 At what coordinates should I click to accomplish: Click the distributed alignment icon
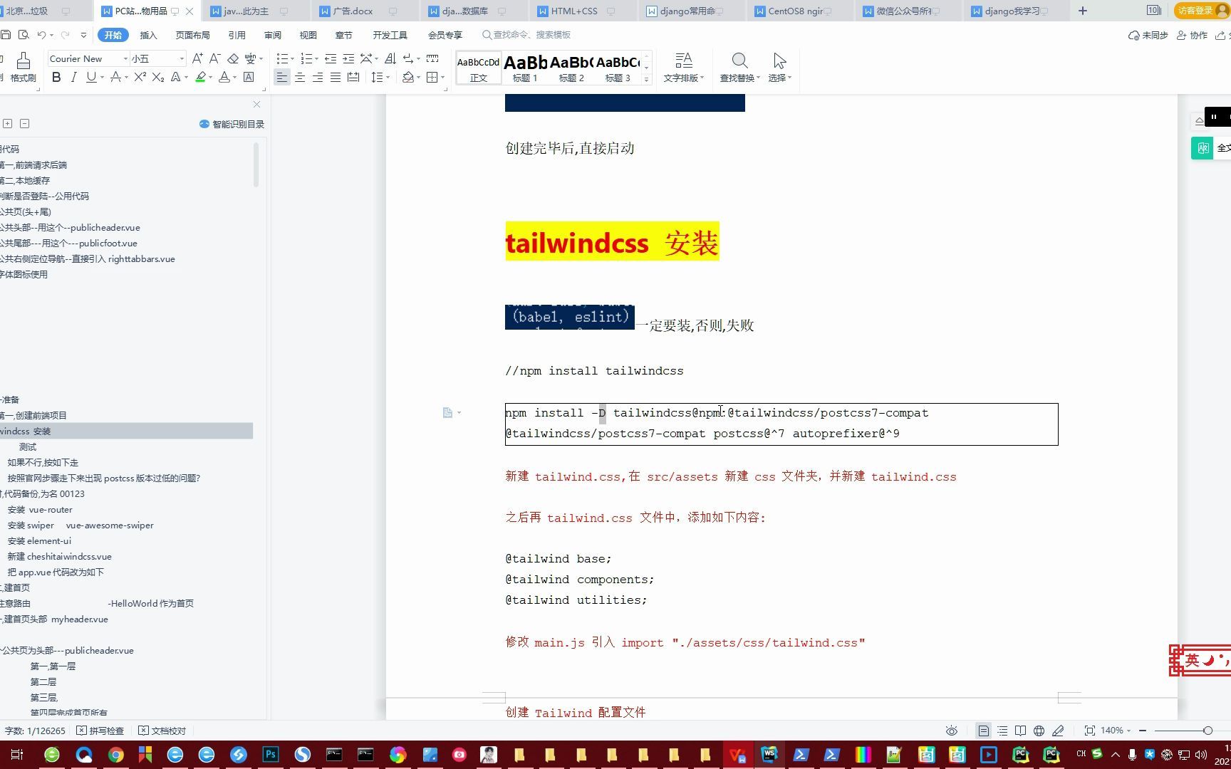pos(353,77)
